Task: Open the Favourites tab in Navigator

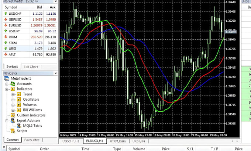Action: coord(32,140)
